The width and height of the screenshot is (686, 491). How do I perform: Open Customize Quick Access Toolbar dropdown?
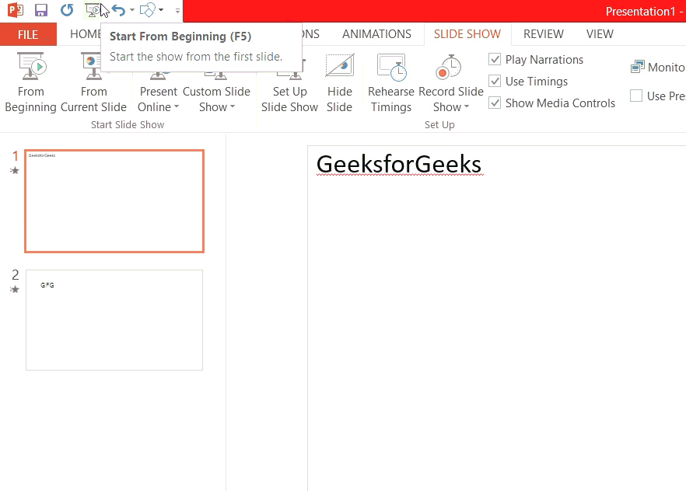pyautogui.click(x=177, y=10)
